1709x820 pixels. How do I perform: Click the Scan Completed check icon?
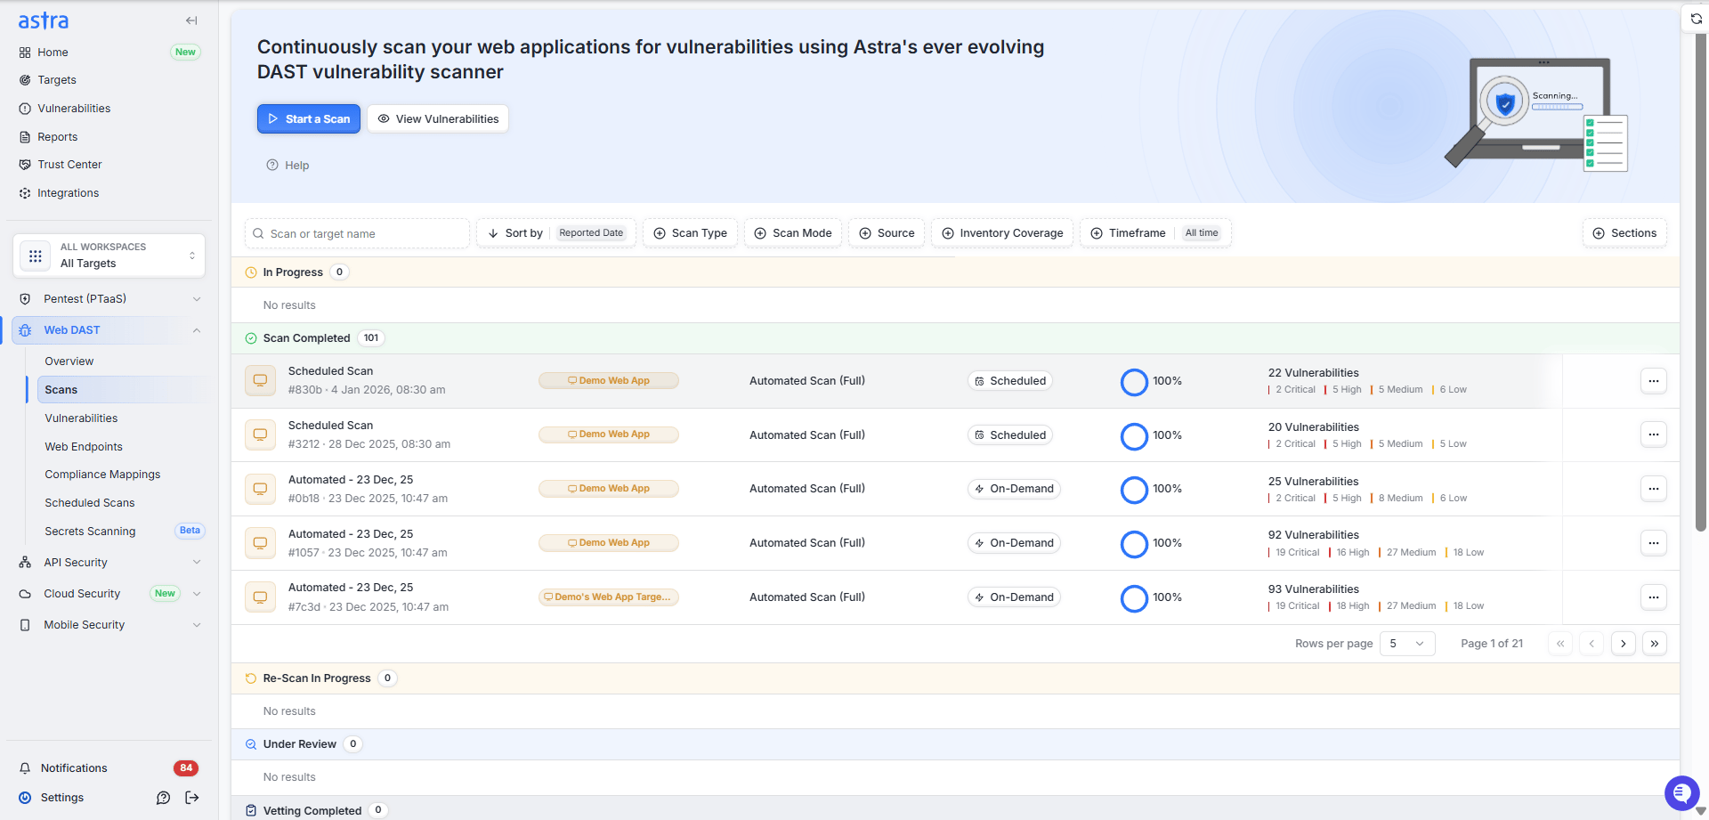coord(251,338)
